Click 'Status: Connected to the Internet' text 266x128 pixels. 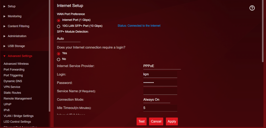point(139,26)
